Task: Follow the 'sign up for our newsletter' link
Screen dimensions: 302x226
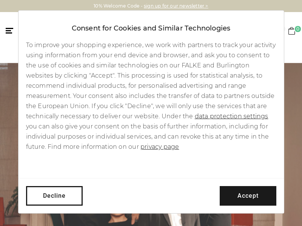Action: (176, 6)
